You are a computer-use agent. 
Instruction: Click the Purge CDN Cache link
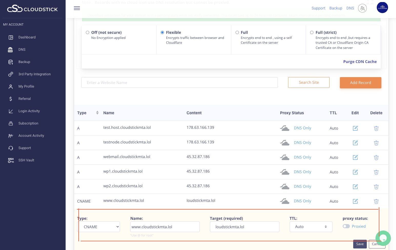[x=360, y=62]
